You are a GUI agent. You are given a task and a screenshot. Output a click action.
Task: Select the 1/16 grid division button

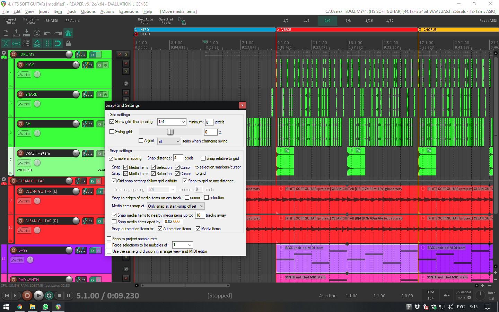click(369, 21)
